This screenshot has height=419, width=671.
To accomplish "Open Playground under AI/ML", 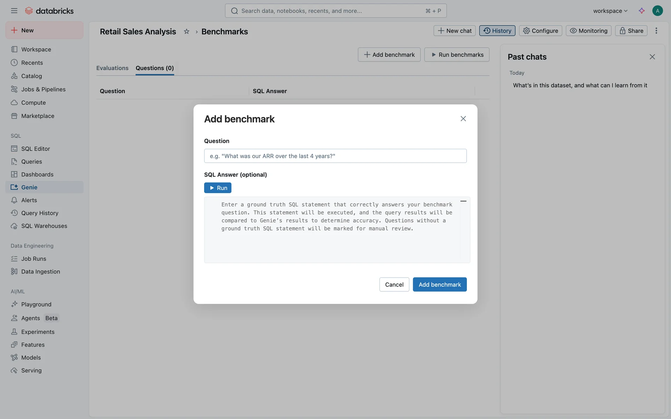I will click(x=36, y=304).
